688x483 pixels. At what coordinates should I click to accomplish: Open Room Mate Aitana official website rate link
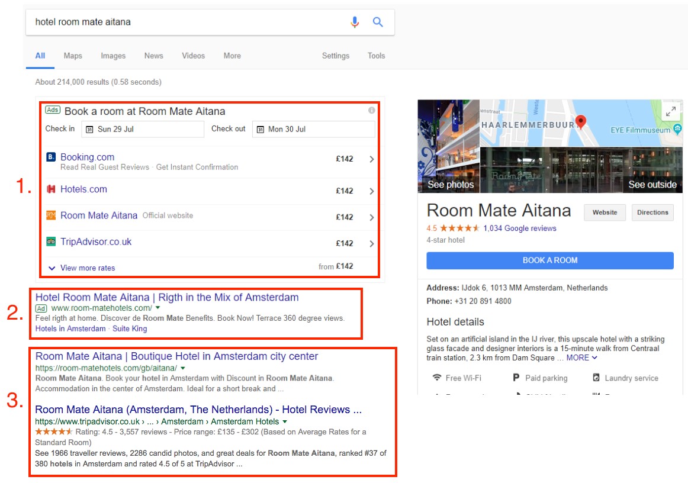click(99, 215)
